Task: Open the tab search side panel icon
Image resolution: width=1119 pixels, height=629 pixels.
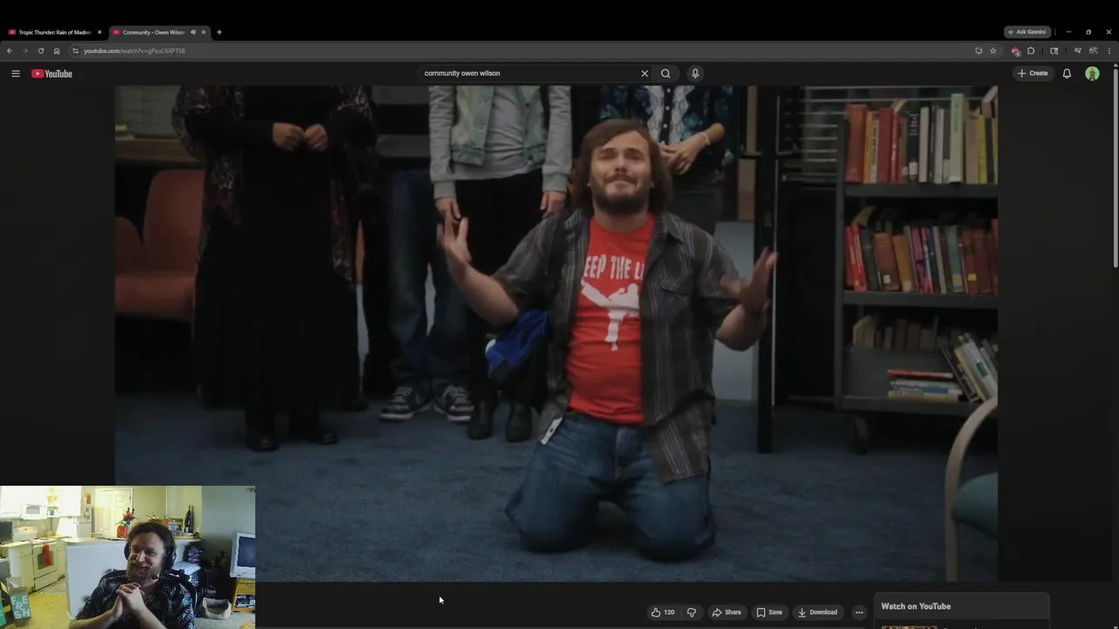Action: coord(1054,51)
